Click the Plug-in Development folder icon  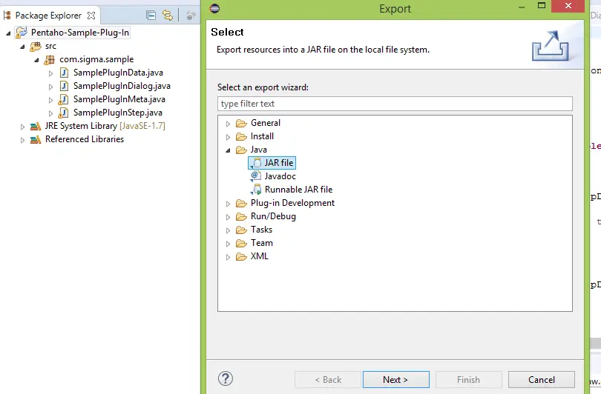pos(241,203)
